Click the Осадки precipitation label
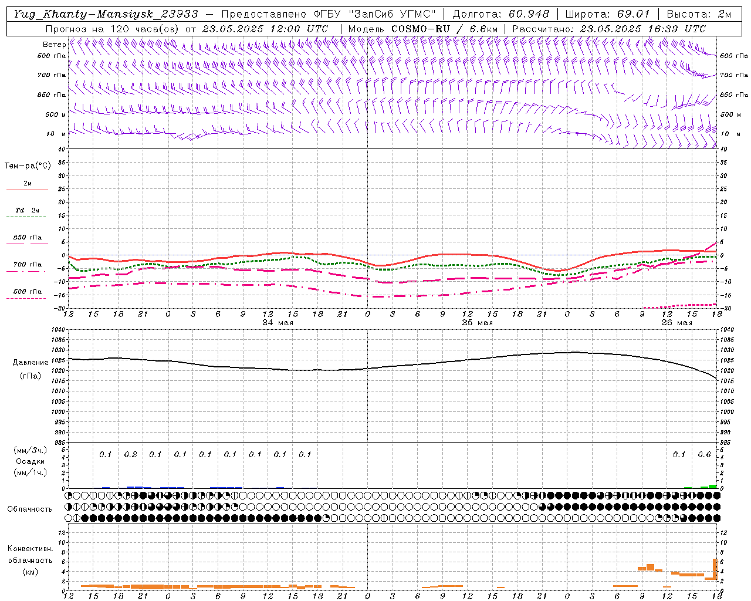 pyautogui.click(x=30, y=461)
